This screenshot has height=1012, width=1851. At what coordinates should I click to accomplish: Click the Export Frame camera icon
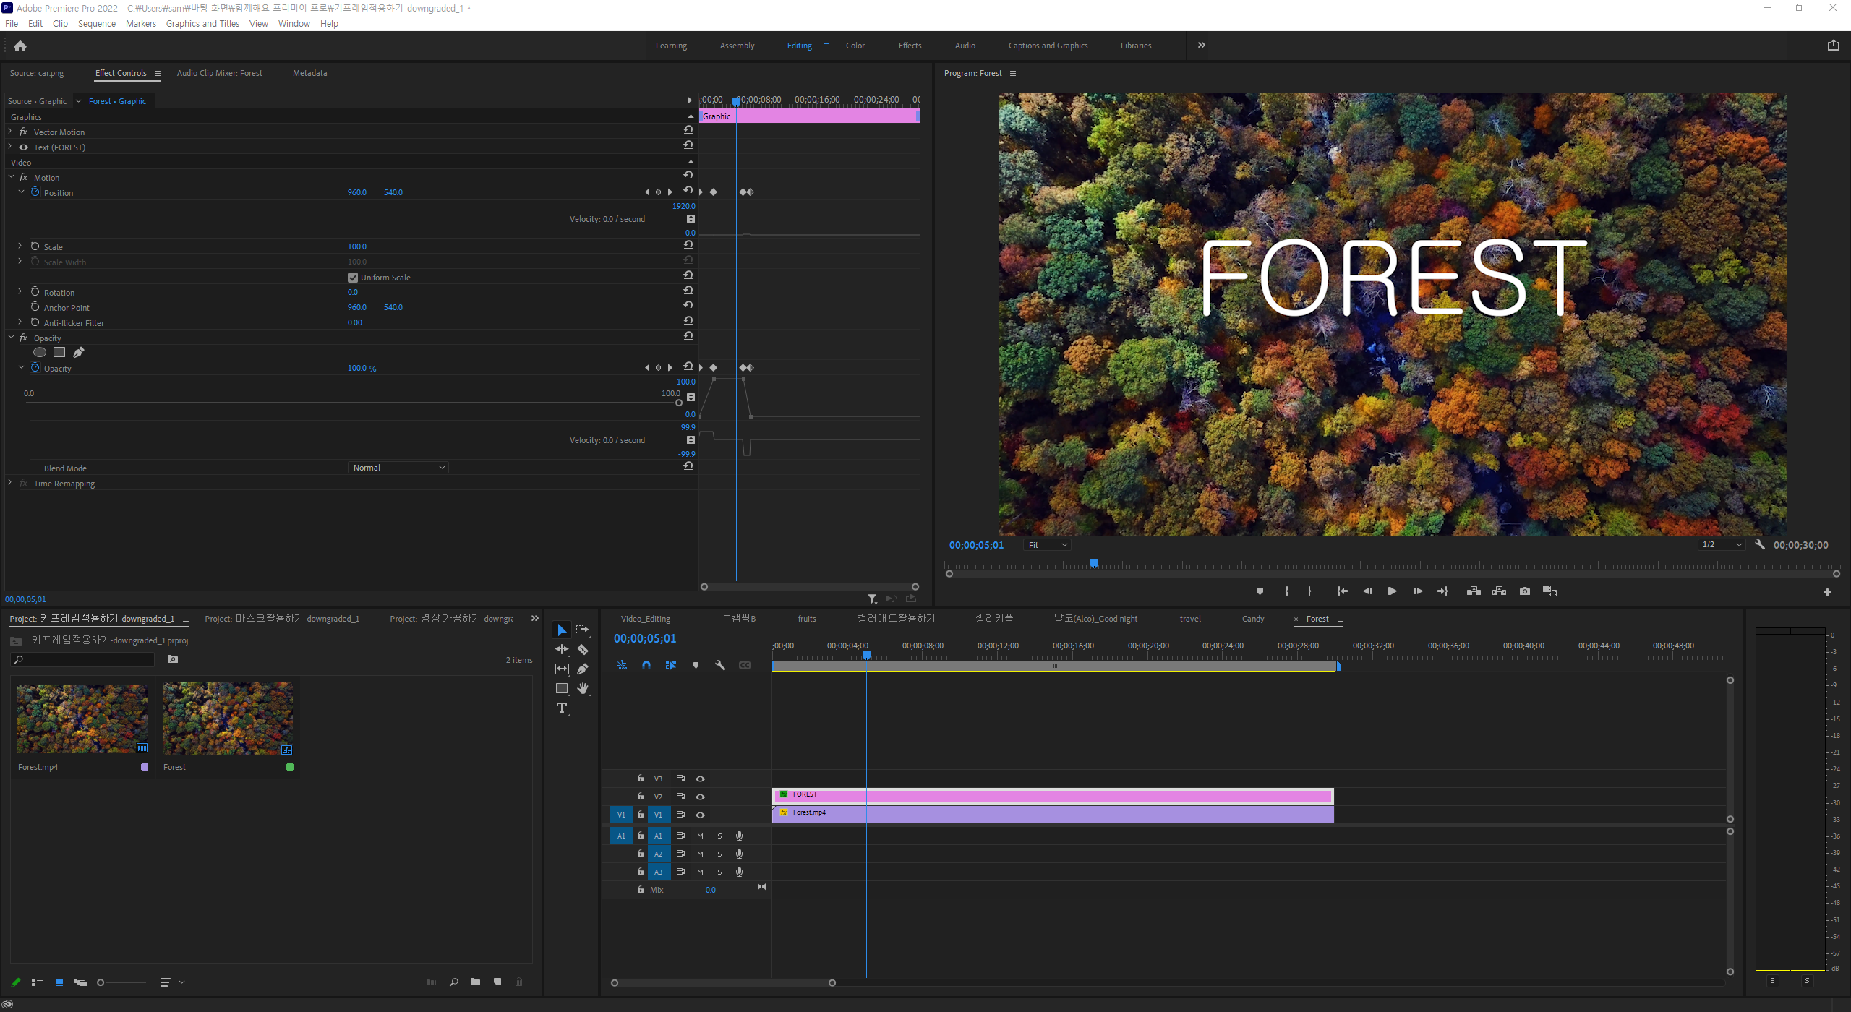pos(1525,591)
